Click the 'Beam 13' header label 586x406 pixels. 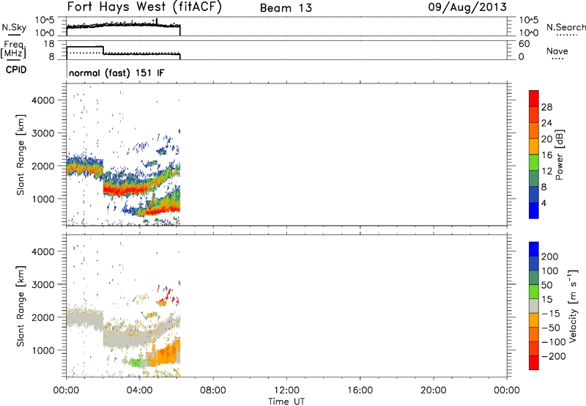pos(286,8)
